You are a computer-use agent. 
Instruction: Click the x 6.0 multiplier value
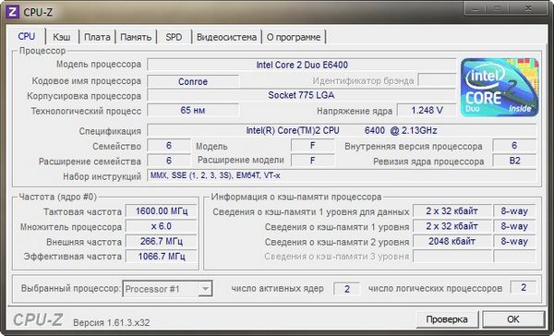tap(162, 226)
